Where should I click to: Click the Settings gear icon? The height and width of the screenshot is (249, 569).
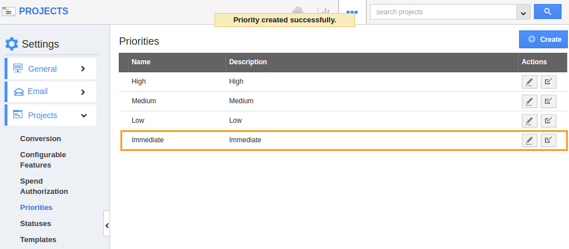11,44
